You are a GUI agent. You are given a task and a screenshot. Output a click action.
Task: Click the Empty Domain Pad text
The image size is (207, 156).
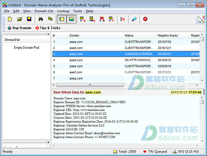point(27,48)
